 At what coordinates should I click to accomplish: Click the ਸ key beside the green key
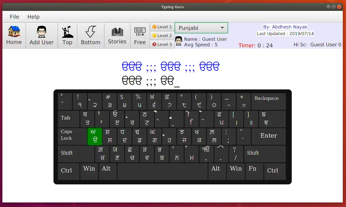tap(110, 137)
